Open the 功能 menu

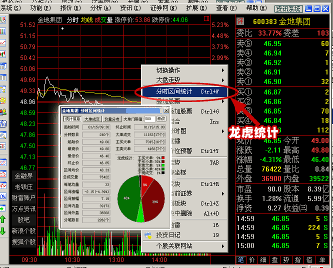click(x=40, y=8)
